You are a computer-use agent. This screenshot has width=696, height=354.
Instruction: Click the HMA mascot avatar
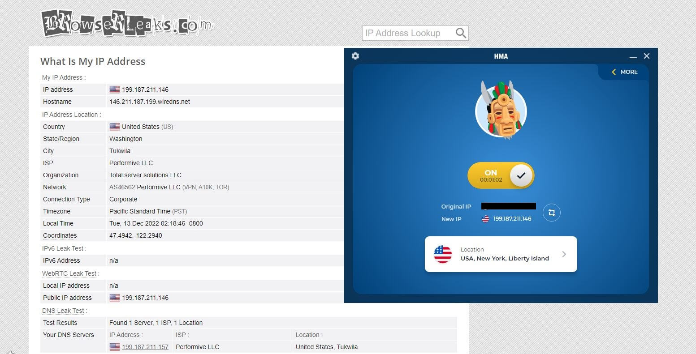(x=501, y=111)
